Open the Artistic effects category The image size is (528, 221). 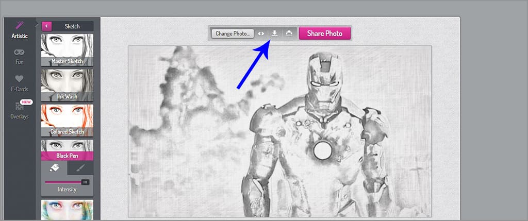[20, 30]
